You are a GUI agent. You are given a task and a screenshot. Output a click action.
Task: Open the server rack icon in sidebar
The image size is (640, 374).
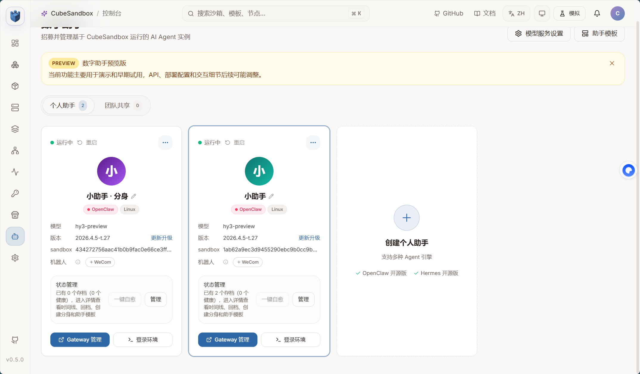pos(15,108)
